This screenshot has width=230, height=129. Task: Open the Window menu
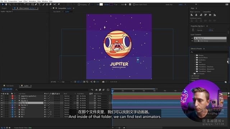click(x=45, y=1)
